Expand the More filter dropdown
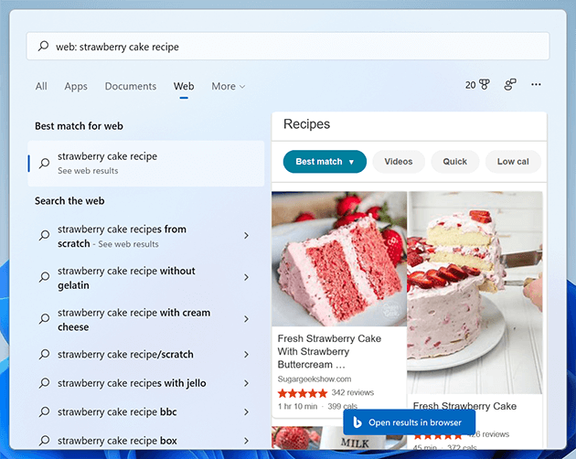Image resolution: width=576 pixels, height=459 pixels. pos(228,87)
